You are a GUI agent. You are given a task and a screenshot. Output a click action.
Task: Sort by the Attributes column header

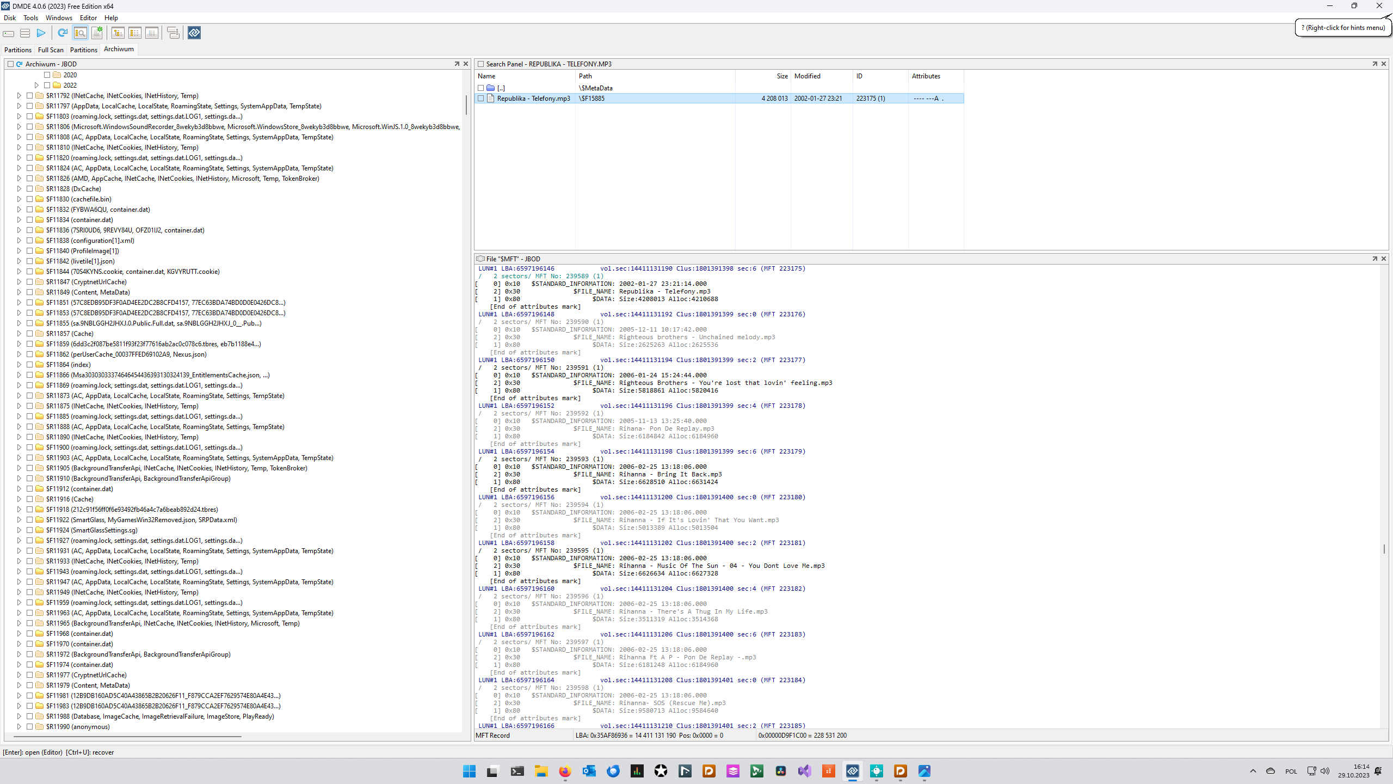coord(936,76)
